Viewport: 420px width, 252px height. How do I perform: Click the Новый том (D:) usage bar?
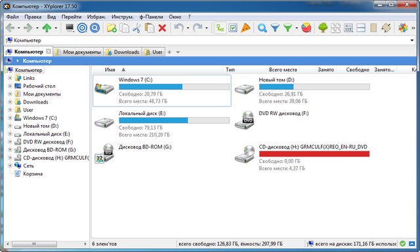tap(314, 87)
